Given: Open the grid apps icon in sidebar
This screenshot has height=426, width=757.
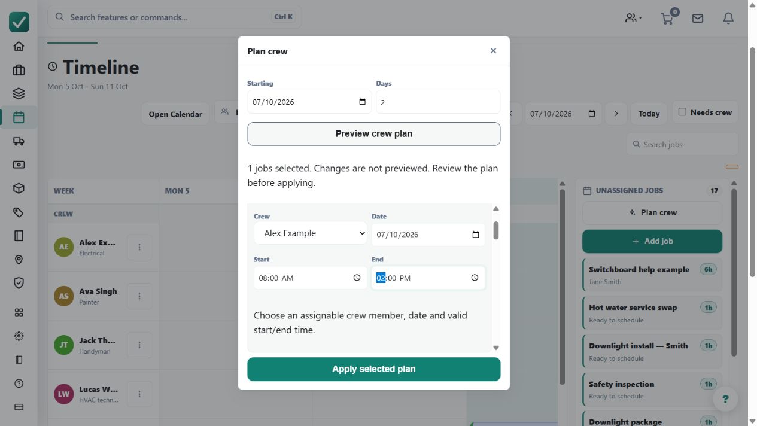Looking at the screenshot, I should [19, 312].
